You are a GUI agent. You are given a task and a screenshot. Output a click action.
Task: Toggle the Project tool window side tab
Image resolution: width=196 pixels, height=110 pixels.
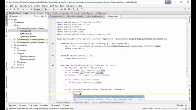(x=6, y=20)
